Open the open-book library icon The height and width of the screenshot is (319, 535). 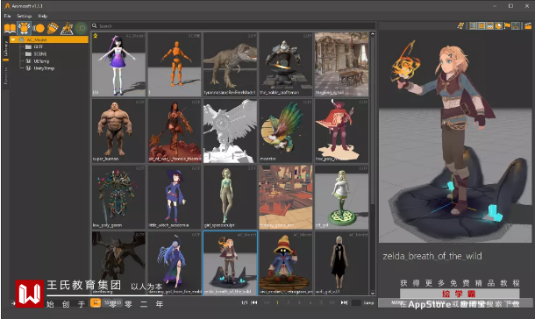coord(10,28)
